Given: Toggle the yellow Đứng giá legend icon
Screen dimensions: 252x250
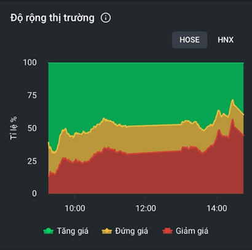Looking at the screenshot, I should [107, 231].
